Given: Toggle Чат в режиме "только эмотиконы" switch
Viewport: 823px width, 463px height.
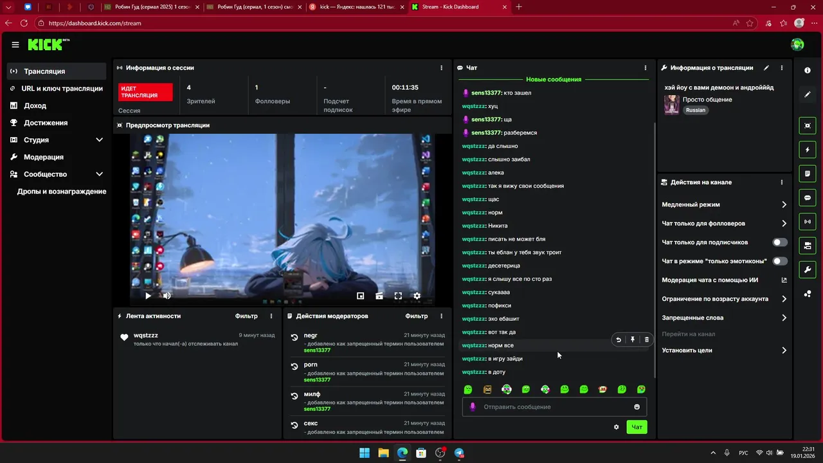Looking at the screenshot, I should [780, 261].
